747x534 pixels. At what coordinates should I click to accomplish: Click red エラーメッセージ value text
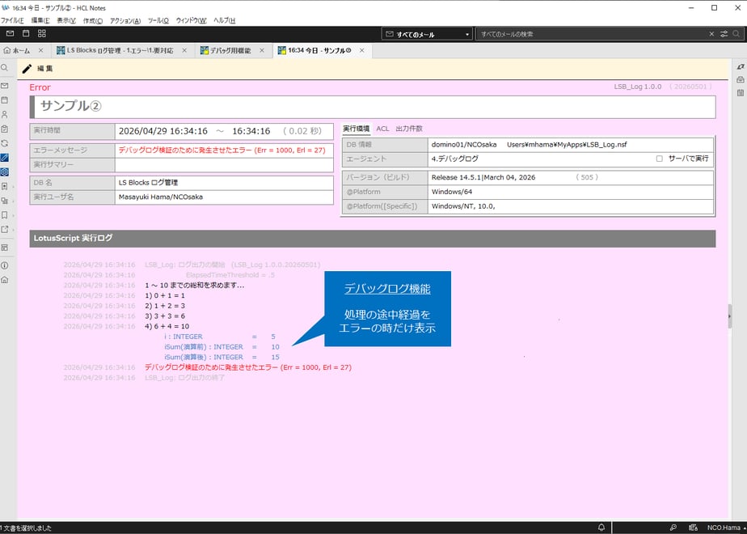[222, 150]
